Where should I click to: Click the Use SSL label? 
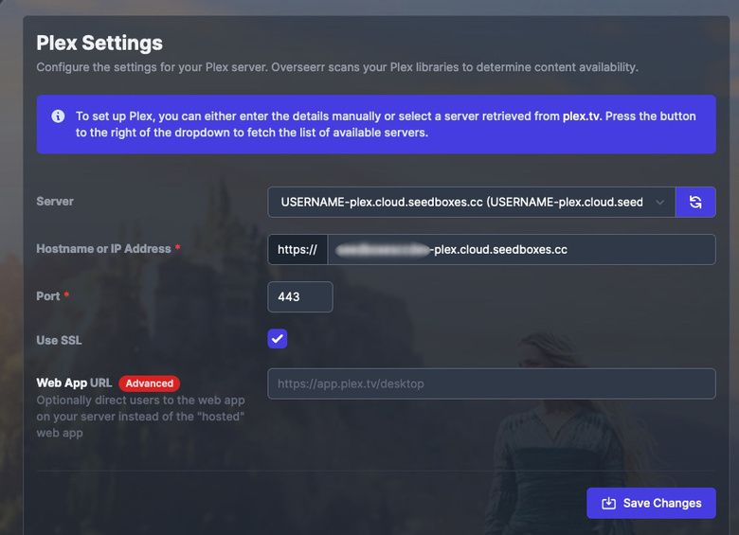(59, 340)
